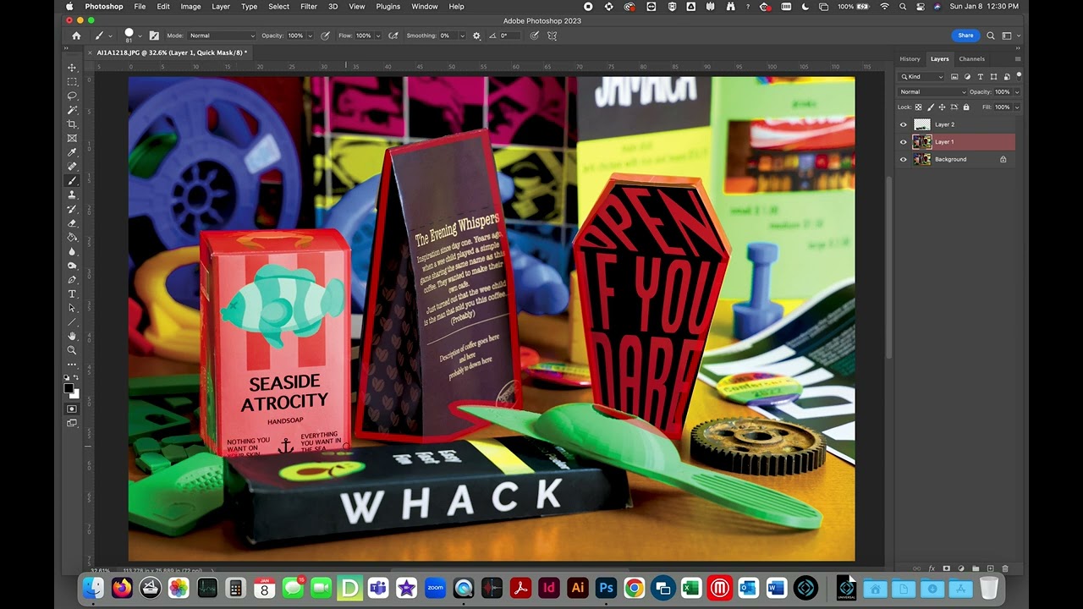This screenshot has height=609, width=1083.
Task: Select the Magic Wand tool
Action: click(x=72, y=110)
